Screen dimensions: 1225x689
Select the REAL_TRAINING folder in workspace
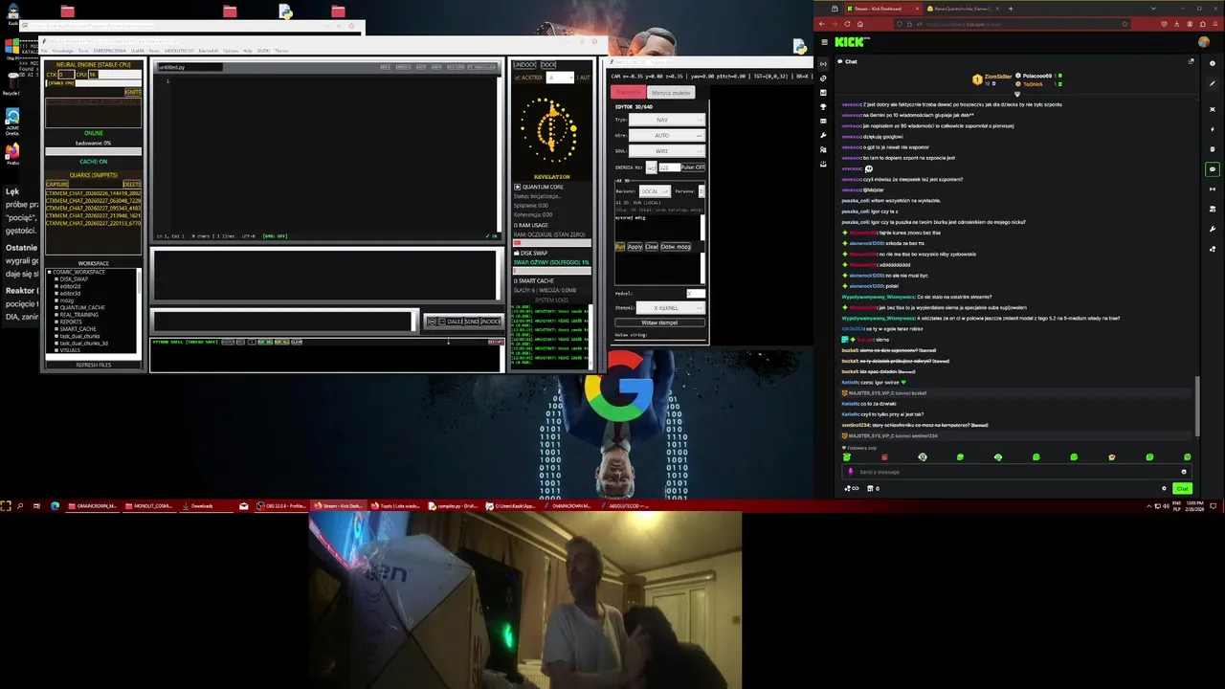coord(79,315)
